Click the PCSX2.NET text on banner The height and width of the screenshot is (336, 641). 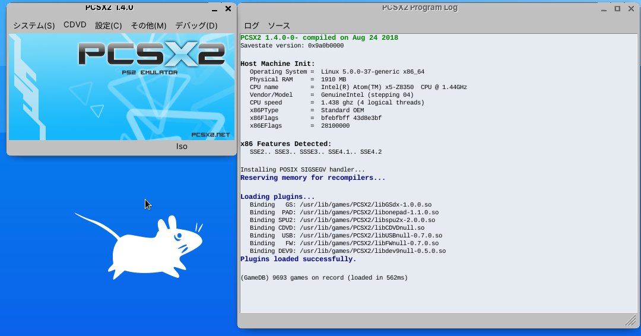pos(211,135)
